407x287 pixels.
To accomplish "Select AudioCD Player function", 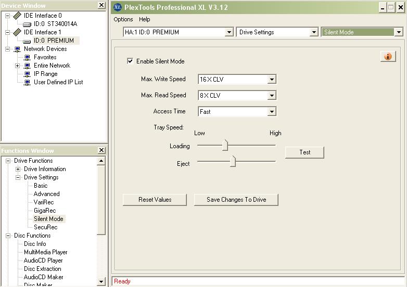I will (x=43, y=260).
